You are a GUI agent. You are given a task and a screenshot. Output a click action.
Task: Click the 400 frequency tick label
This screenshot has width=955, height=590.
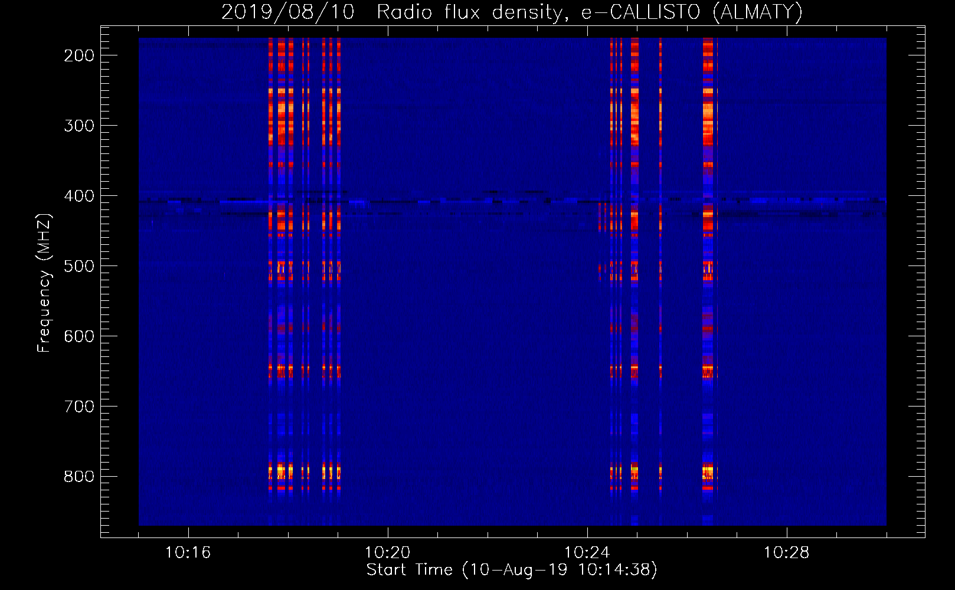79,196
